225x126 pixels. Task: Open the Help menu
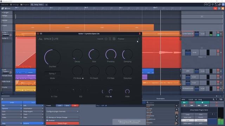12,123
